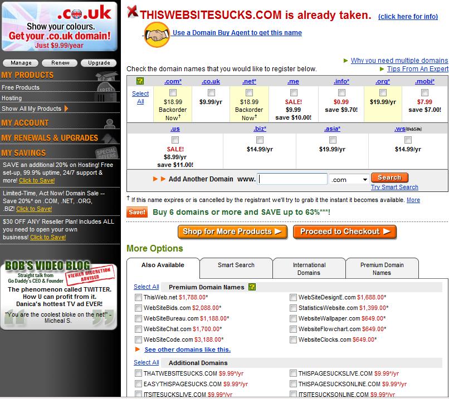The height and width of the screenshot is (399, 449).
Task: Open 'click here for info' link
Action: click(x=408, y=17)
